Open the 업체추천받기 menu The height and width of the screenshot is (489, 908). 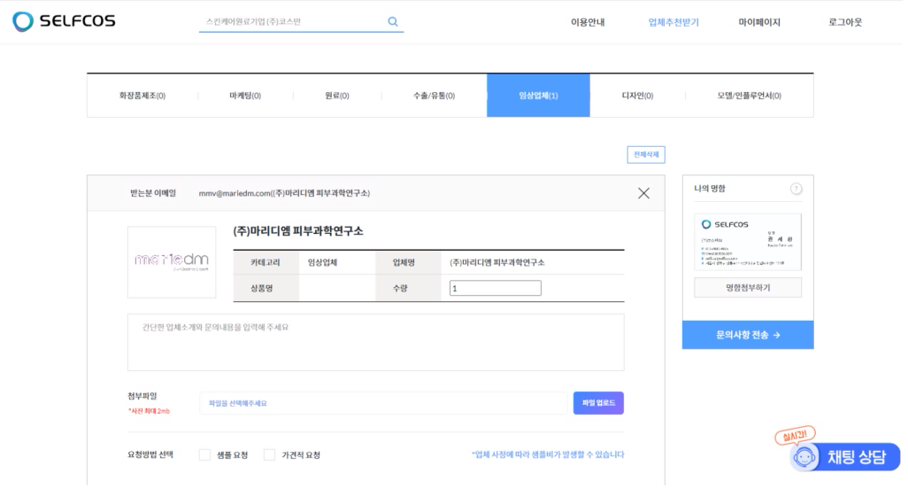coord(673,22)
